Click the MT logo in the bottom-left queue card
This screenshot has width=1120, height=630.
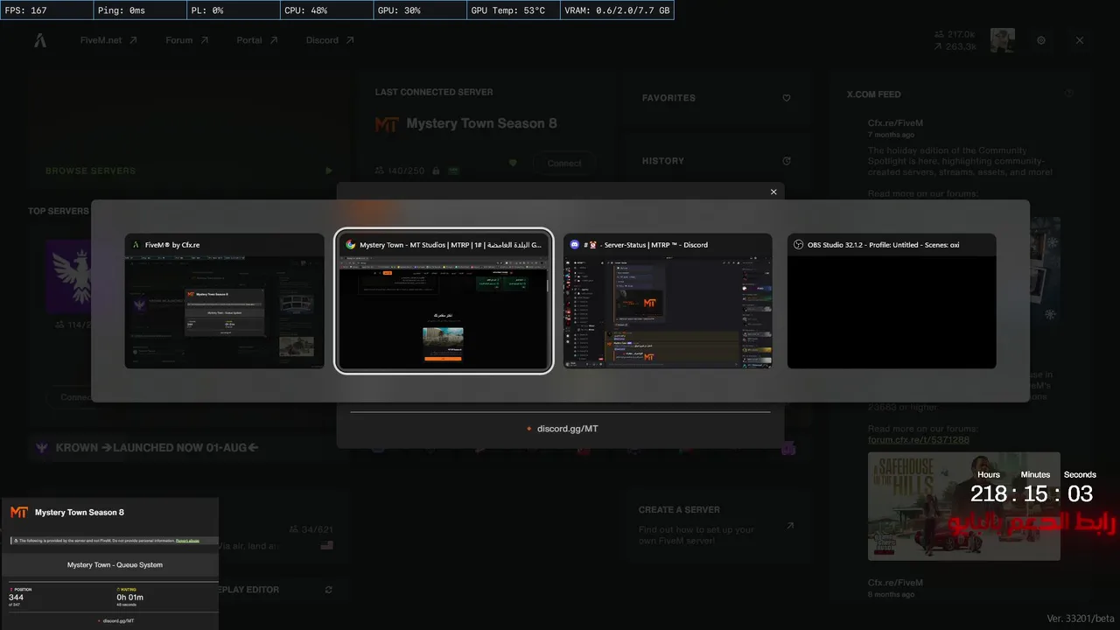pyautogui.click(x=18, y=512)
